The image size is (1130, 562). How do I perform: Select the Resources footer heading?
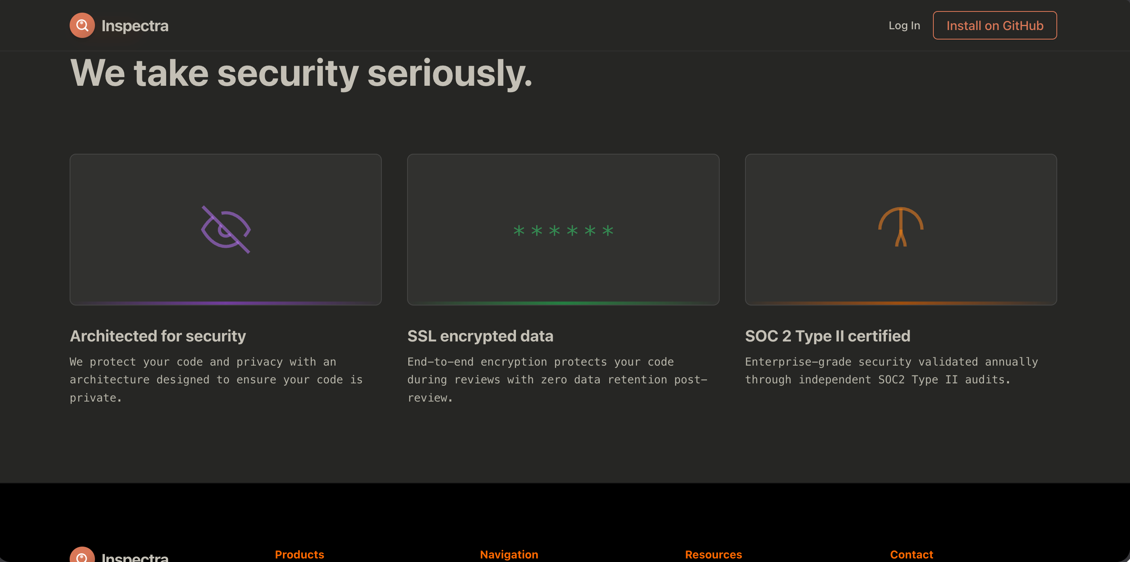[713, 554]
